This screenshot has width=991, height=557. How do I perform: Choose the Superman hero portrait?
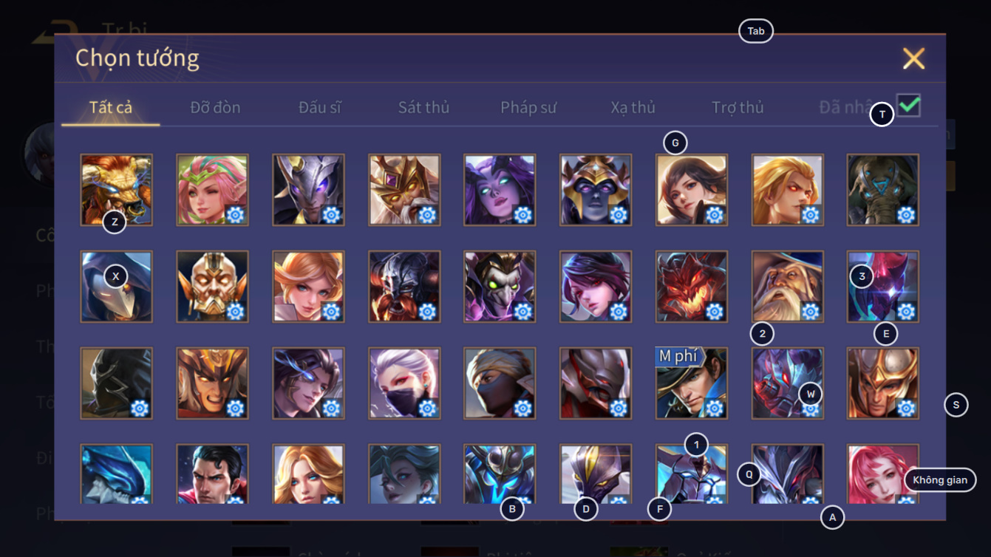point(212,474)
